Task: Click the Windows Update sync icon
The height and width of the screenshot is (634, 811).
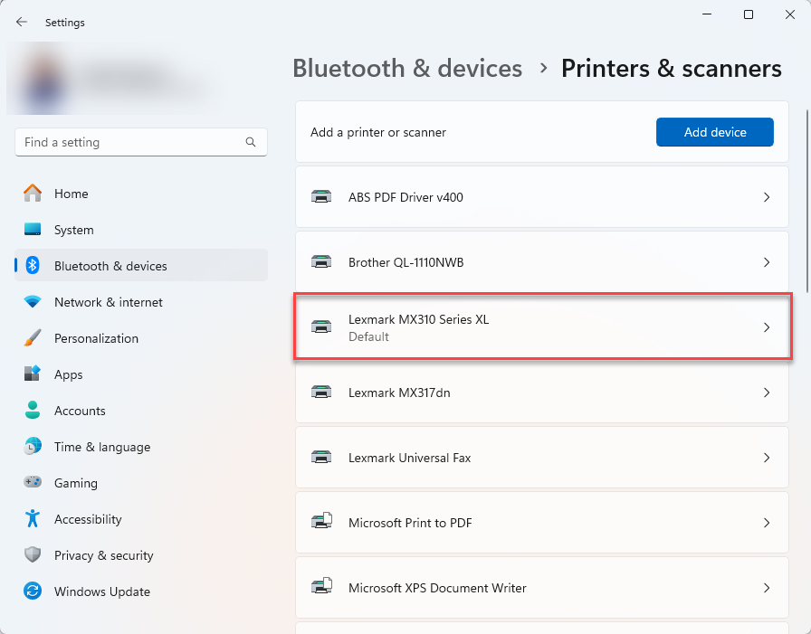Action: click(33, 591)
